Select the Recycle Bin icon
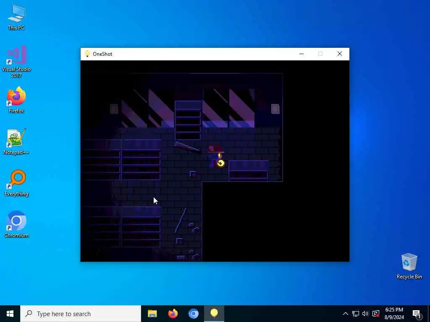Image resolution: width=430 pixels, height=322 pixels. point(409,265)
